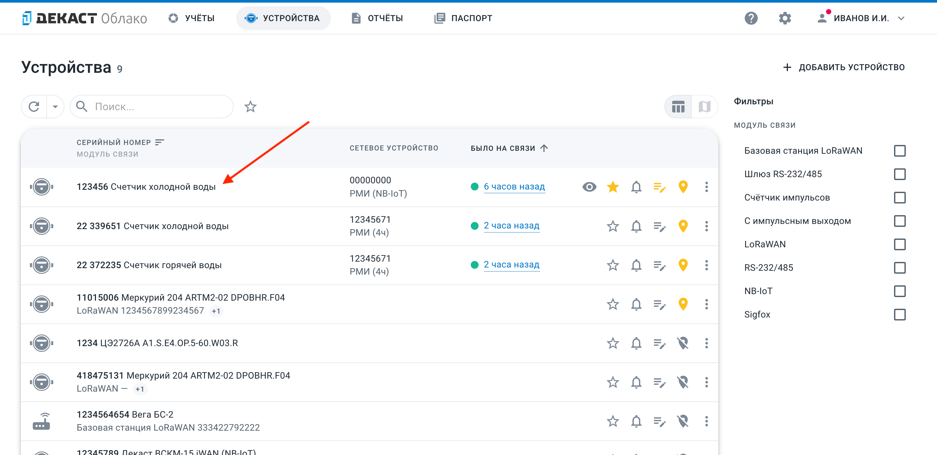Open '2 часа назад' link for 22 372235
This screenshot has height=455, width=937.
[x=511, y=265]
